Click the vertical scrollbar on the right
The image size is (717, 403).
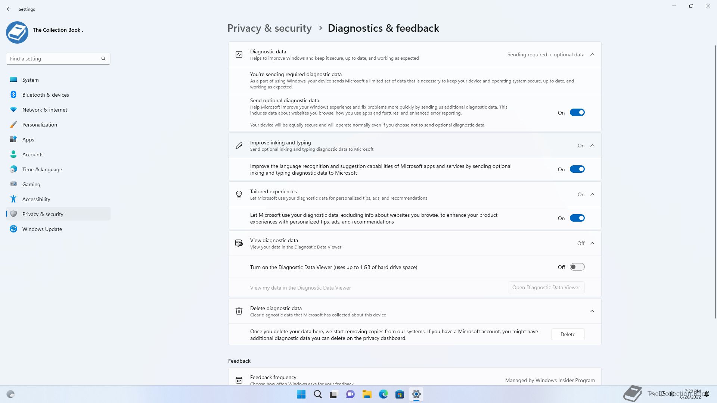click(x=715, y=182)
